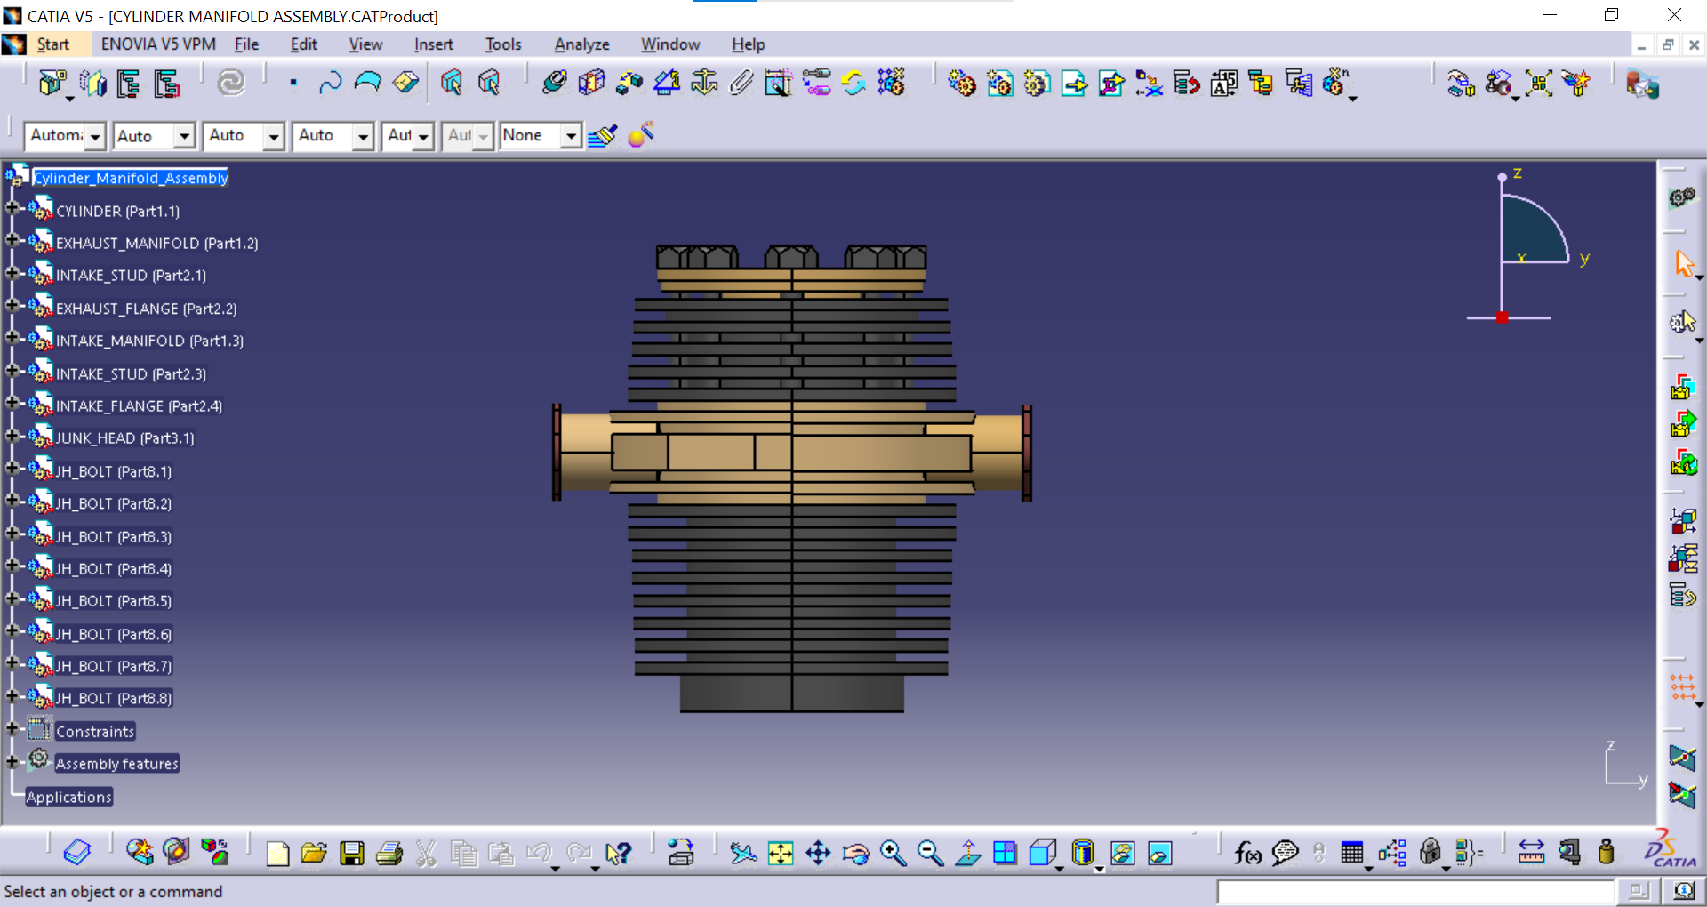Click the Zoom Out magnifier icon
This screenshot has width=1707, height=907.
click(x=930, y=854)
